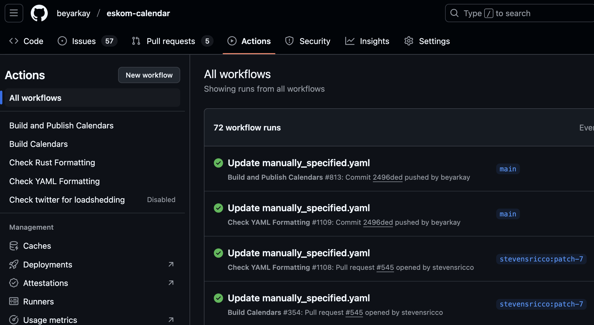This screenshot has height=325, width=594.
Task: Click the GitHub home logo
Action: [x=39, y=13]
